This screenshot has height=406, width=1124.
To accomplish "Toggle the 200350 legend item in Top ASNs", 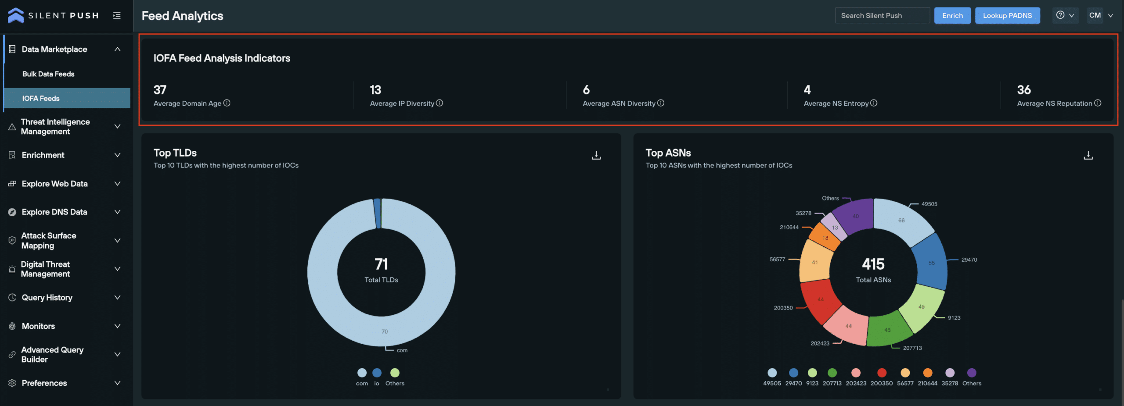I will [x=882, y=377].
